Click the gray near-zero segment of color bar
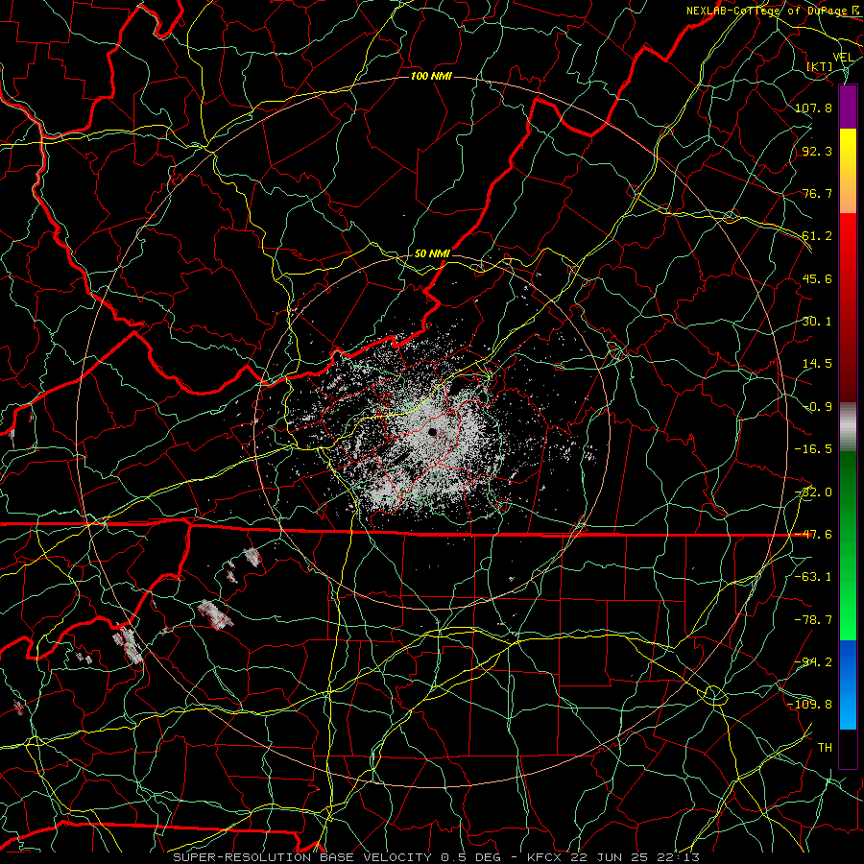Viewport: 864px width, 864px height. (848, 427)
